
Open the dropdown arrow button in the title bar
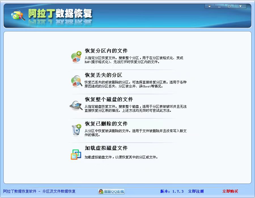coord(210,5)
